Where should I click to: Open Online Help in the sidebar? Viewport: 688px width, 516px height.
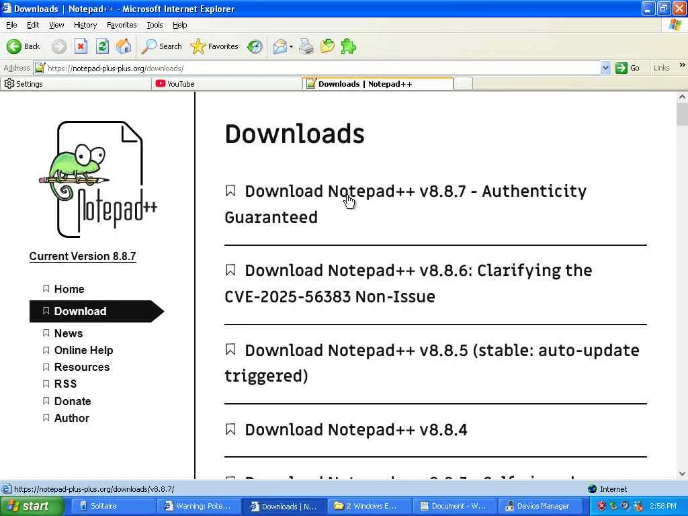pyautogui.click(x=83, y=350)
